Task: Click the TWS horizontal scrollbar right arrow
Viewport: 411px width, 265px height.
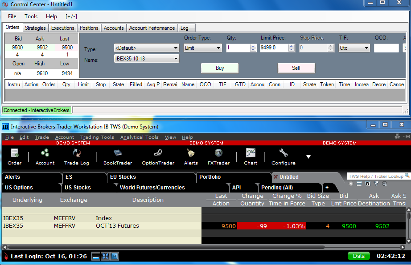Action: pyautogui.click(x=403, y=247)
